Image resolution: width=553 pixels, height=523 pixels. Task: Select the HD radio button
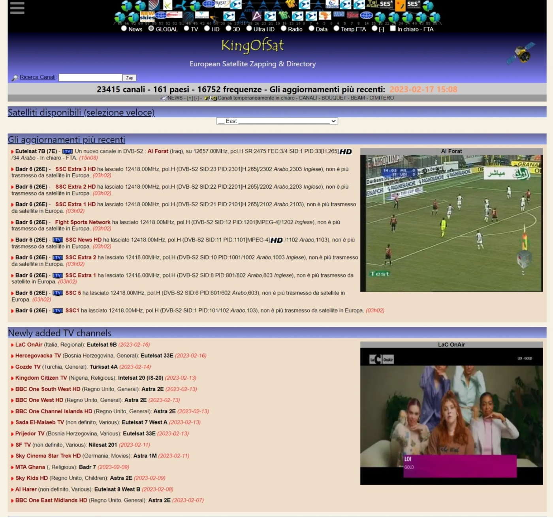coord(207,28)
